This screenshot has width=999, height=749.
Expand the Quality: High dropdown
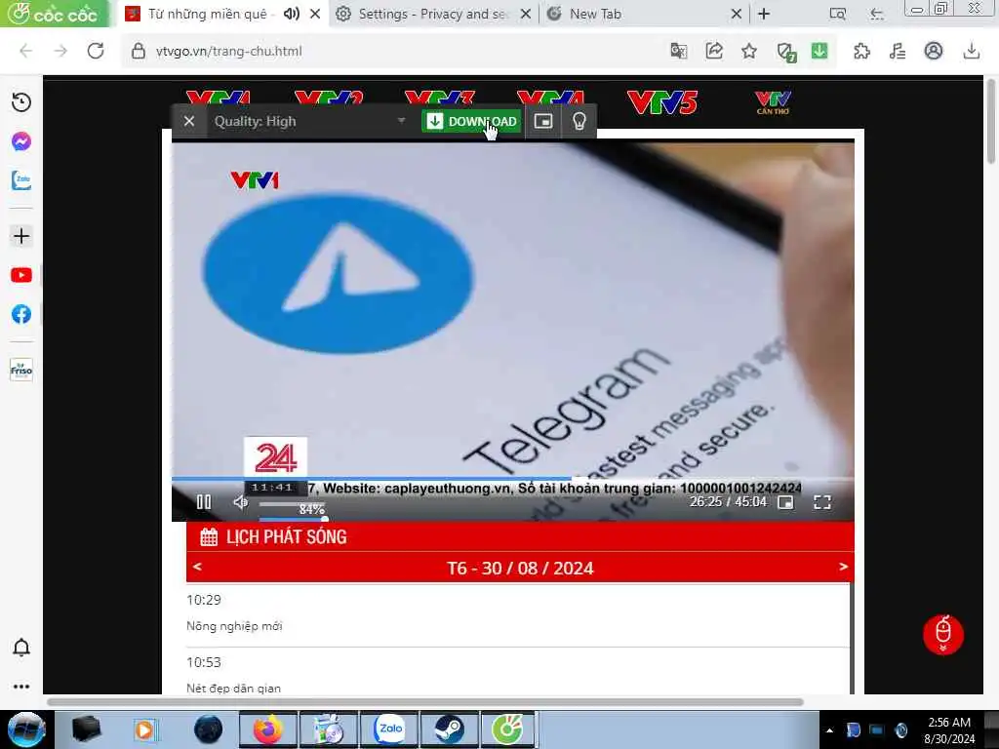pyautogui.click(x=310, y=121)
